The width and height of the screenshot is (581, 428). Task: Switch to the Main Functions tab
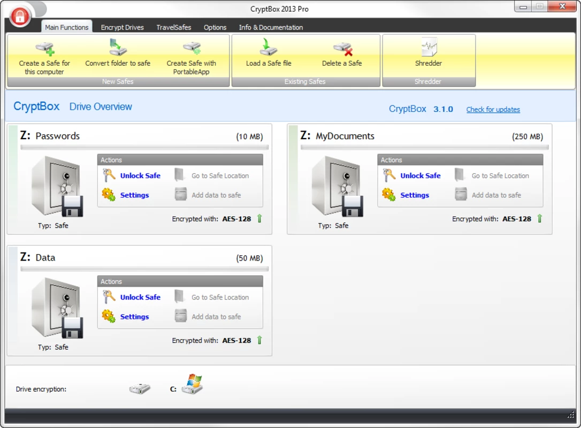67,27
